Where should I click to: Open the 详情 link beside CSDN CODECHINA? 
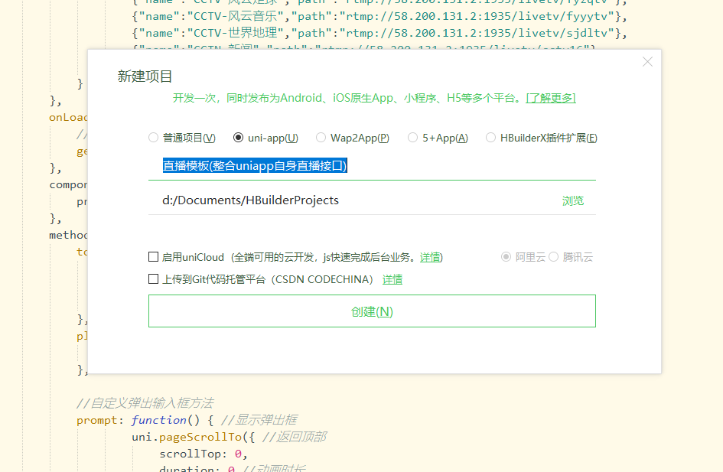pos(392,279)
